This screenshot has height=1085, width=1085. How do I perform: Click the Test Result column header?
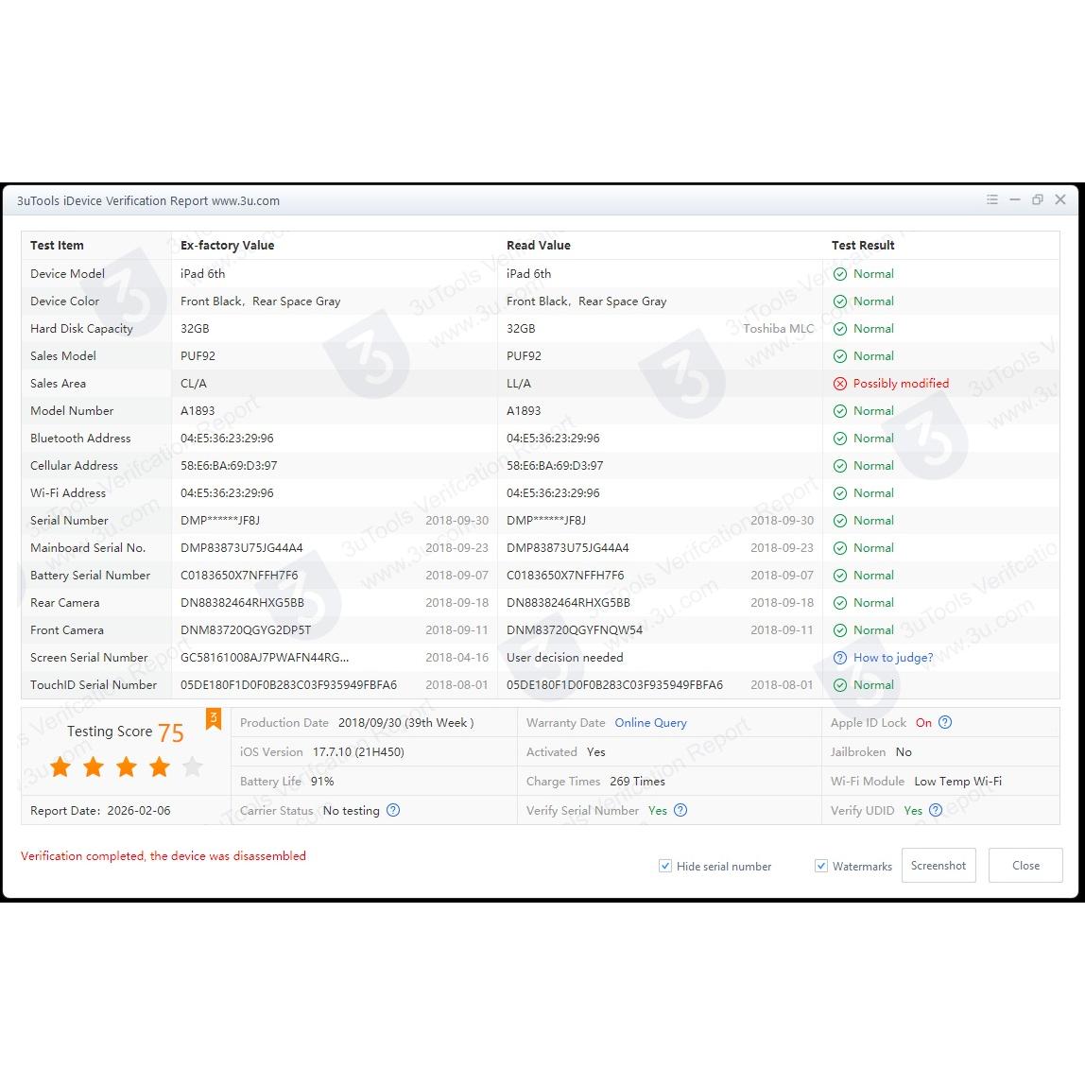(863, 245)
